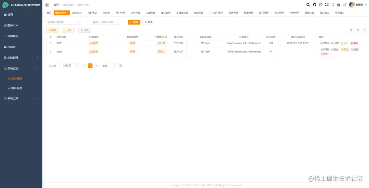View 详细 for the test2 task

(x=325, y=49)
